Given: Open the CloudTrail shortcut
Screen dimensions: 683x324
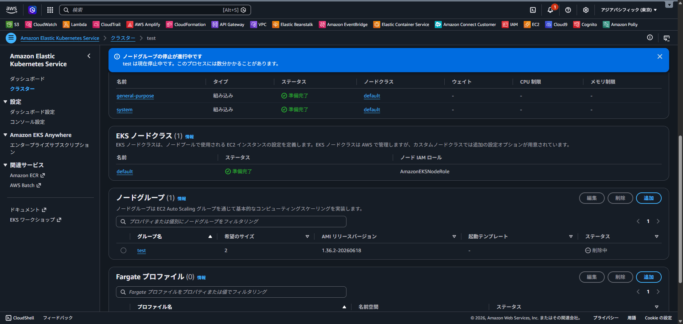Looking at the screenshot, I should [107, 25].
